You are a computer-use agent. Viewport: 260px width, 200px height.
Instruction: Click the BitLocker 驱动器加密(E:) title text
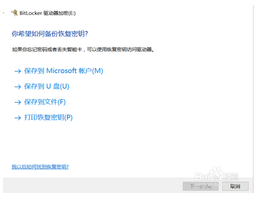48,13
